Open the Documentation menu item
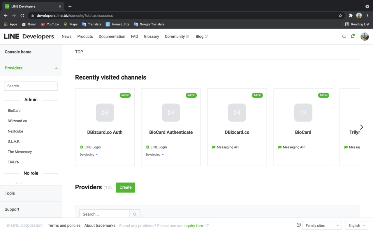The image size is (373, 233). coord(112,36)
